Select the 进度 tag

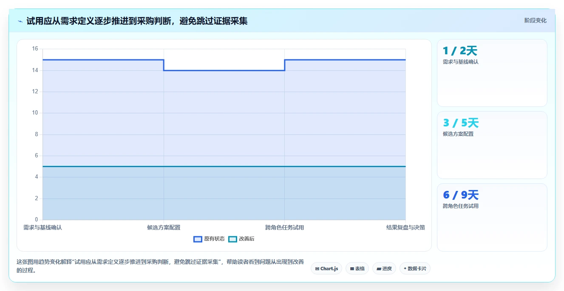pyautogui.click(x=384, y=269)
